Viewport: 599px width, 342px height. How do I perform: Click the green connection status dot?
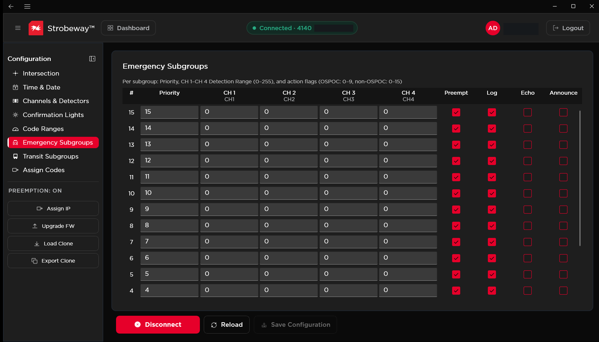click(254, 28)
